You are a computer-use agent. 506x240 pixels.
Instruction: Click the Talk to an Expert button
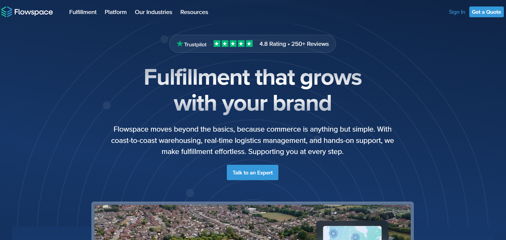pos(252,173)
